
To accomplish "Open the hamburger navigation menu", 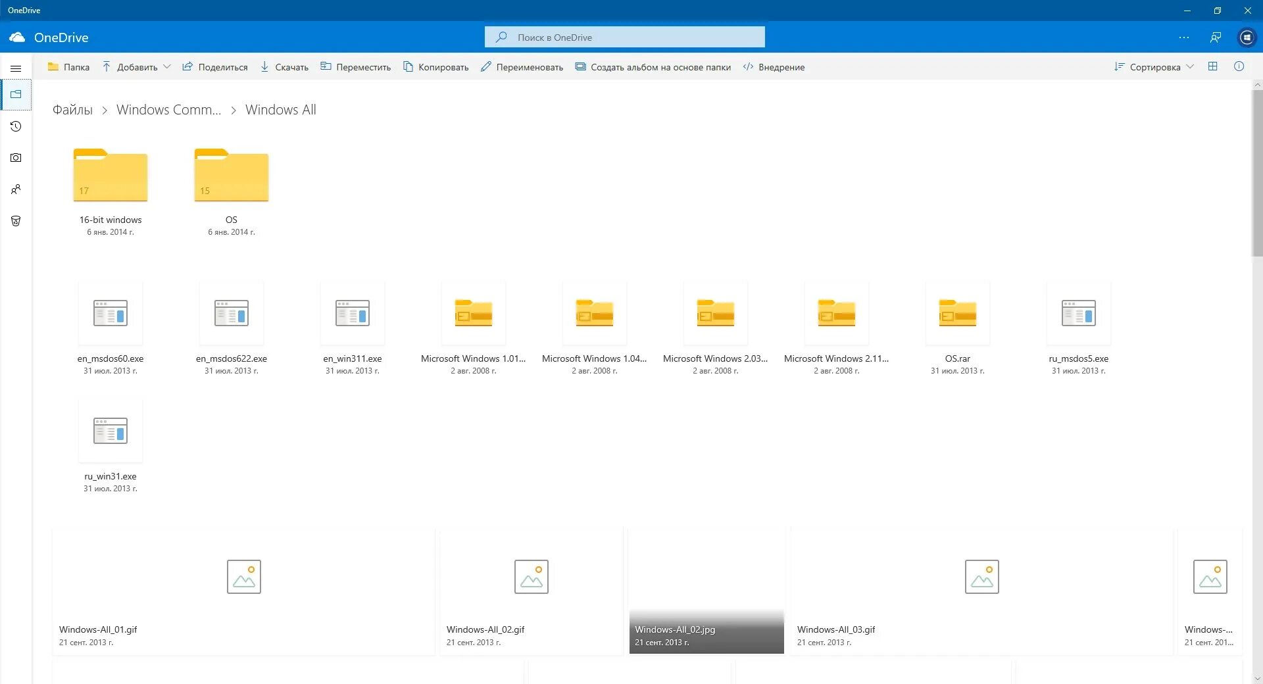I will (16, 68).
